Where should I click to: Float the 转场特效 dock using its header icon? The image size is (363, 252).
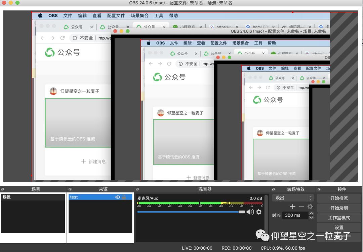(x=273, y=189)
